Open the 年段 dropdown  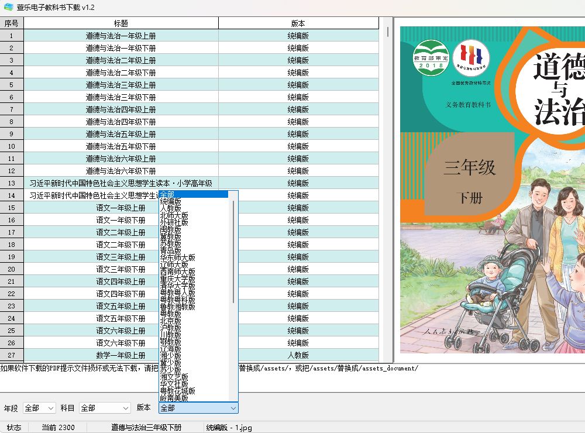(x=38, y=408)
